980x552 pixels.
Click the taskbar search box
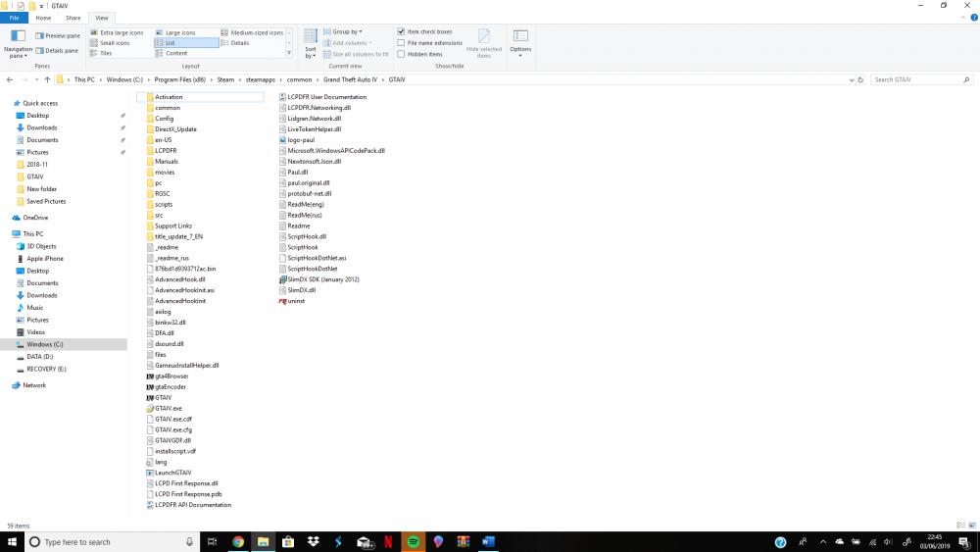[113, 542]
